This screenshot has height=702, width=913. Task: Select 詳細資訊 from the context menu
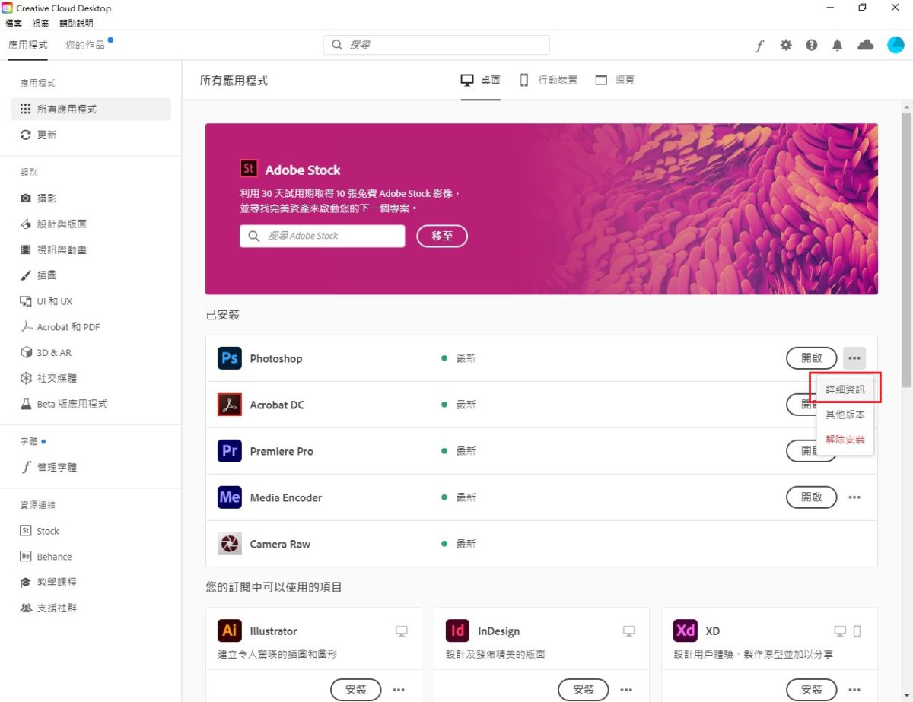pyautogui.click(x=845, y=389)
